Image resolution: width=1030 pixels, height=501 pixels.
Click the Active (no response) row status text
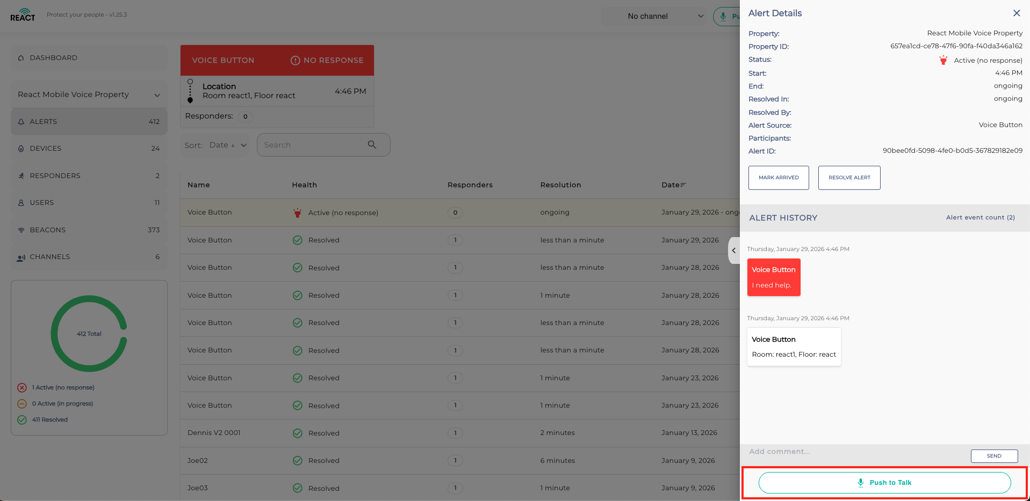[343, 213]
